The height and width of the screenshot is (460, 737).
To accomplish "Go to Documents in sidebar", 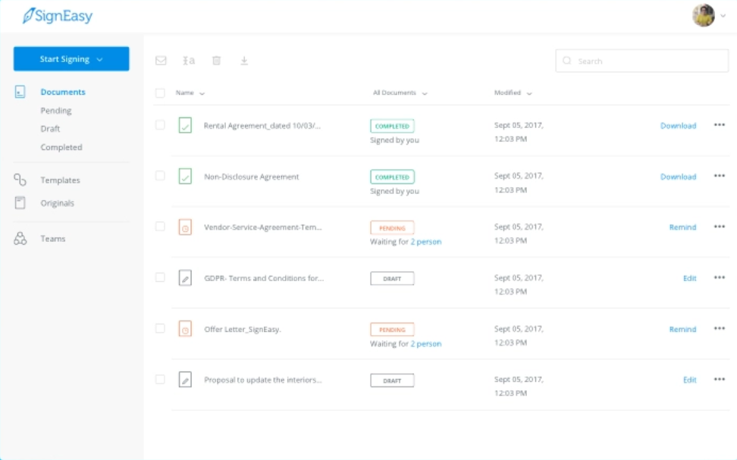I will click(x=63, y=92).
